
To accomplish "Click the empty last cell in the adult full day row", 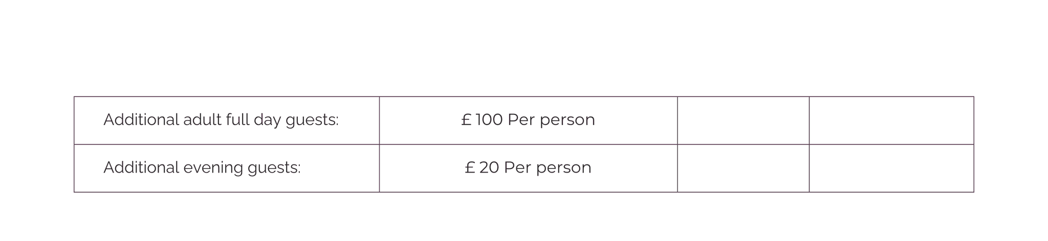I will point(891,120).
